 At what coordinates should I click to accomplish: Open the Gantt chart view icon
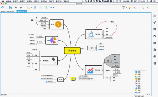pyautogui.click(x=135, y=8)
